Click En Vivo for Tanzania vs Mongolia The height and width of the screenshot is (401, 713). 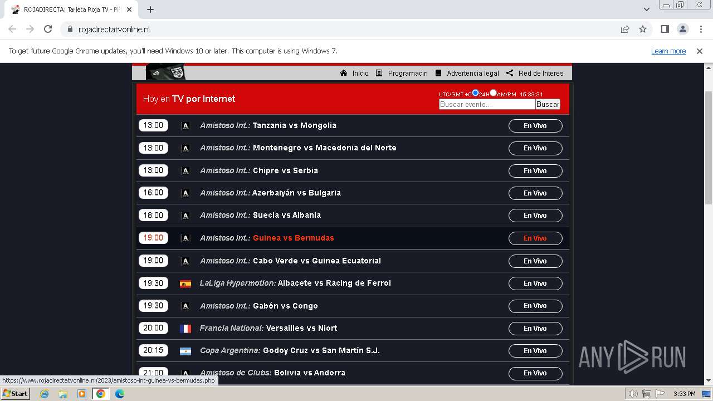[x=535, y=126]
